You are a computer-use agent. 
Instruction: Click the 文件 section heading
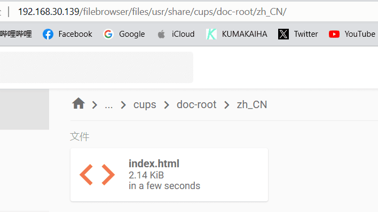pyautogui.click(x=80, y=136)
